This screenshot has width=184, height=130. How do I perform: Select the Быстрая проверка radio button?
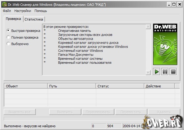point(8,30)
